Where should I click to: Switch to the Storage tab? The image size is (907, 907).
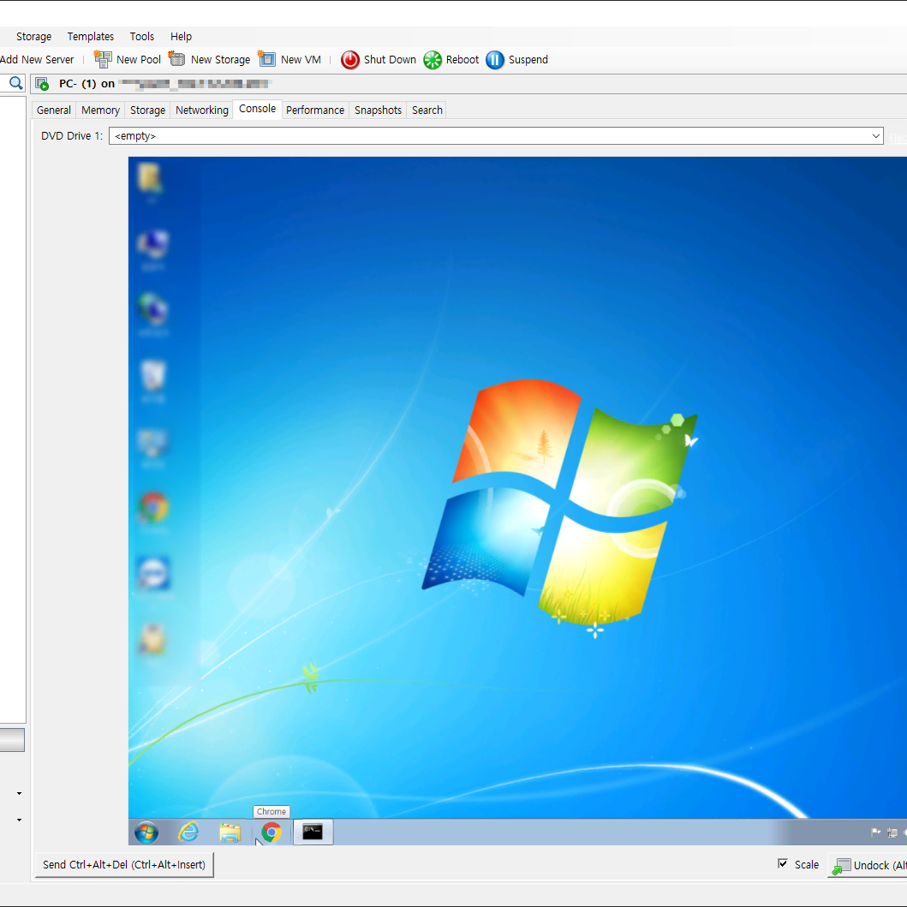(147, 110)
